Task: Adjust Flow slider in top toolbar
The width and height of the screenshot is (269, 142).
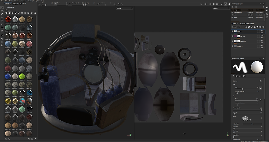Action: pos(62,5)
